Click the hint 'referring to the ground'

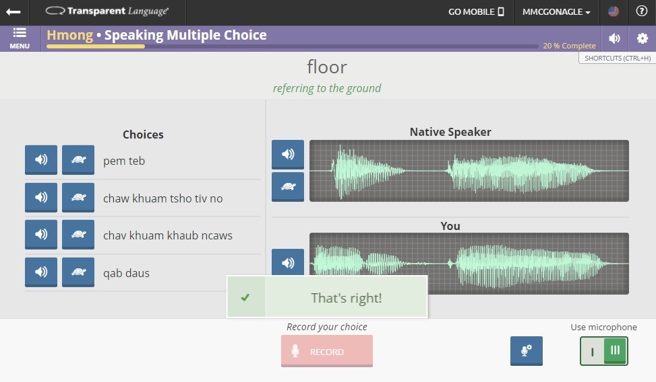tap(327, 89)
